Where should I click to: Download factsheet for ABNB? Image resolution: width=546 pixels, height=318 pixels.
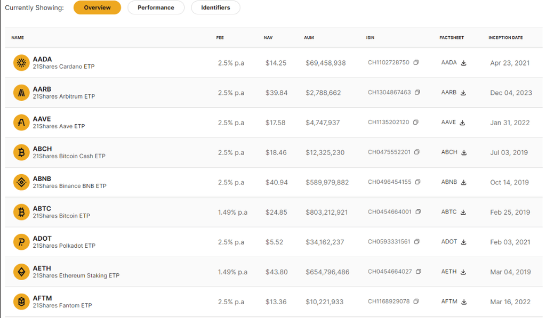(x=464, y=182)
